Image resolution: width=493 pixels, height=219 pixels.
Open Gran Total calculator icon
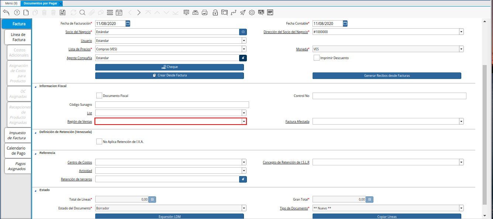click(369, 200)
